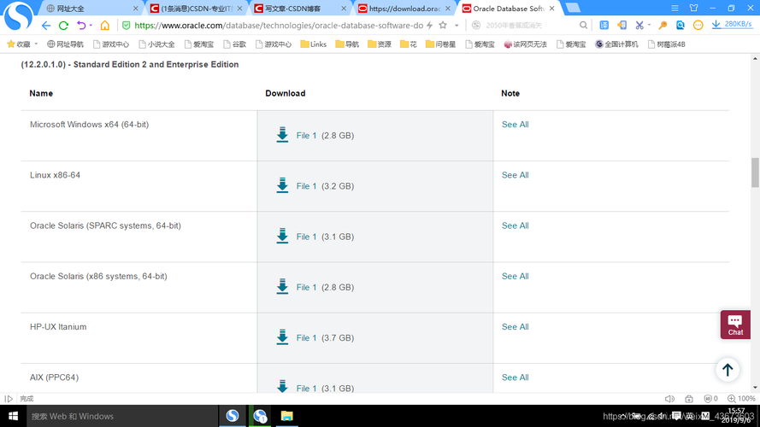Image resolution: width=760 pixels, height=427 pixels.
Task: Click the download icon for HP-UX Itanium
Action: pyautogui.click(x=282, y=337)
